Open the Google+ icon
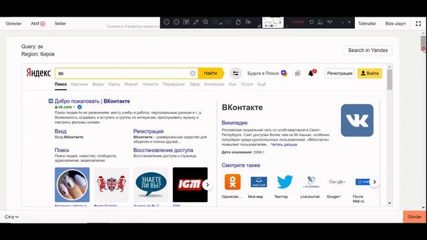Screen dimensions: 427x240 tap(337, 182)
